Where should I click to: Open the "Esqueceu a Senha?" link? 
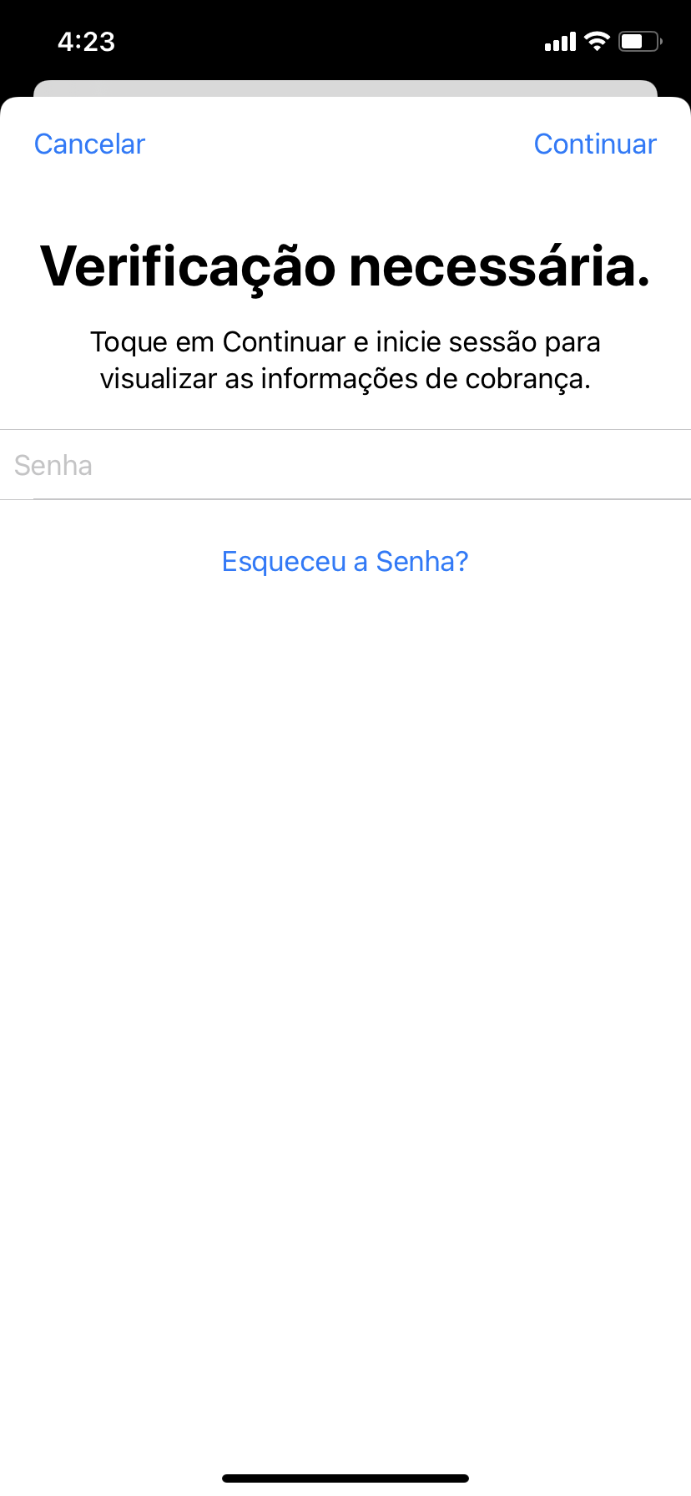[x=345, y=562]
